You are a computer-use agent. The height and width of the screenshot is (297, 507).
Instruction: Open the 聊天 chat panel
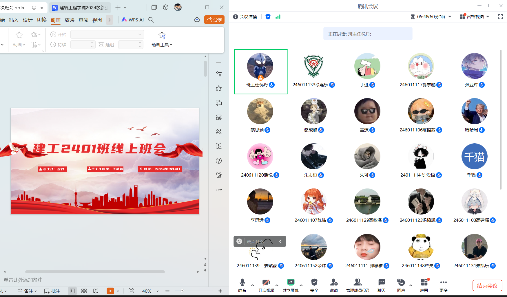382,283
